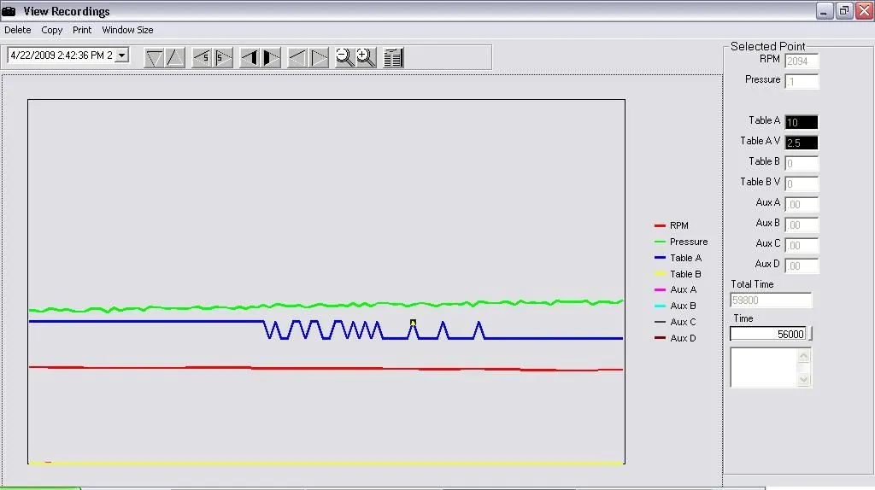Screen dimensions: 875x490
Task: Click the upward triangle toolbar icon
Action: [x=175, y=57]
